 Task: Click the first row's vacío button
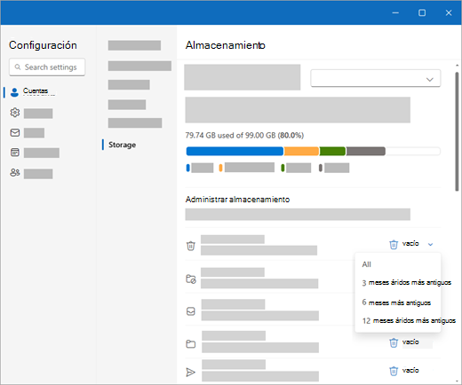(403, 244)
